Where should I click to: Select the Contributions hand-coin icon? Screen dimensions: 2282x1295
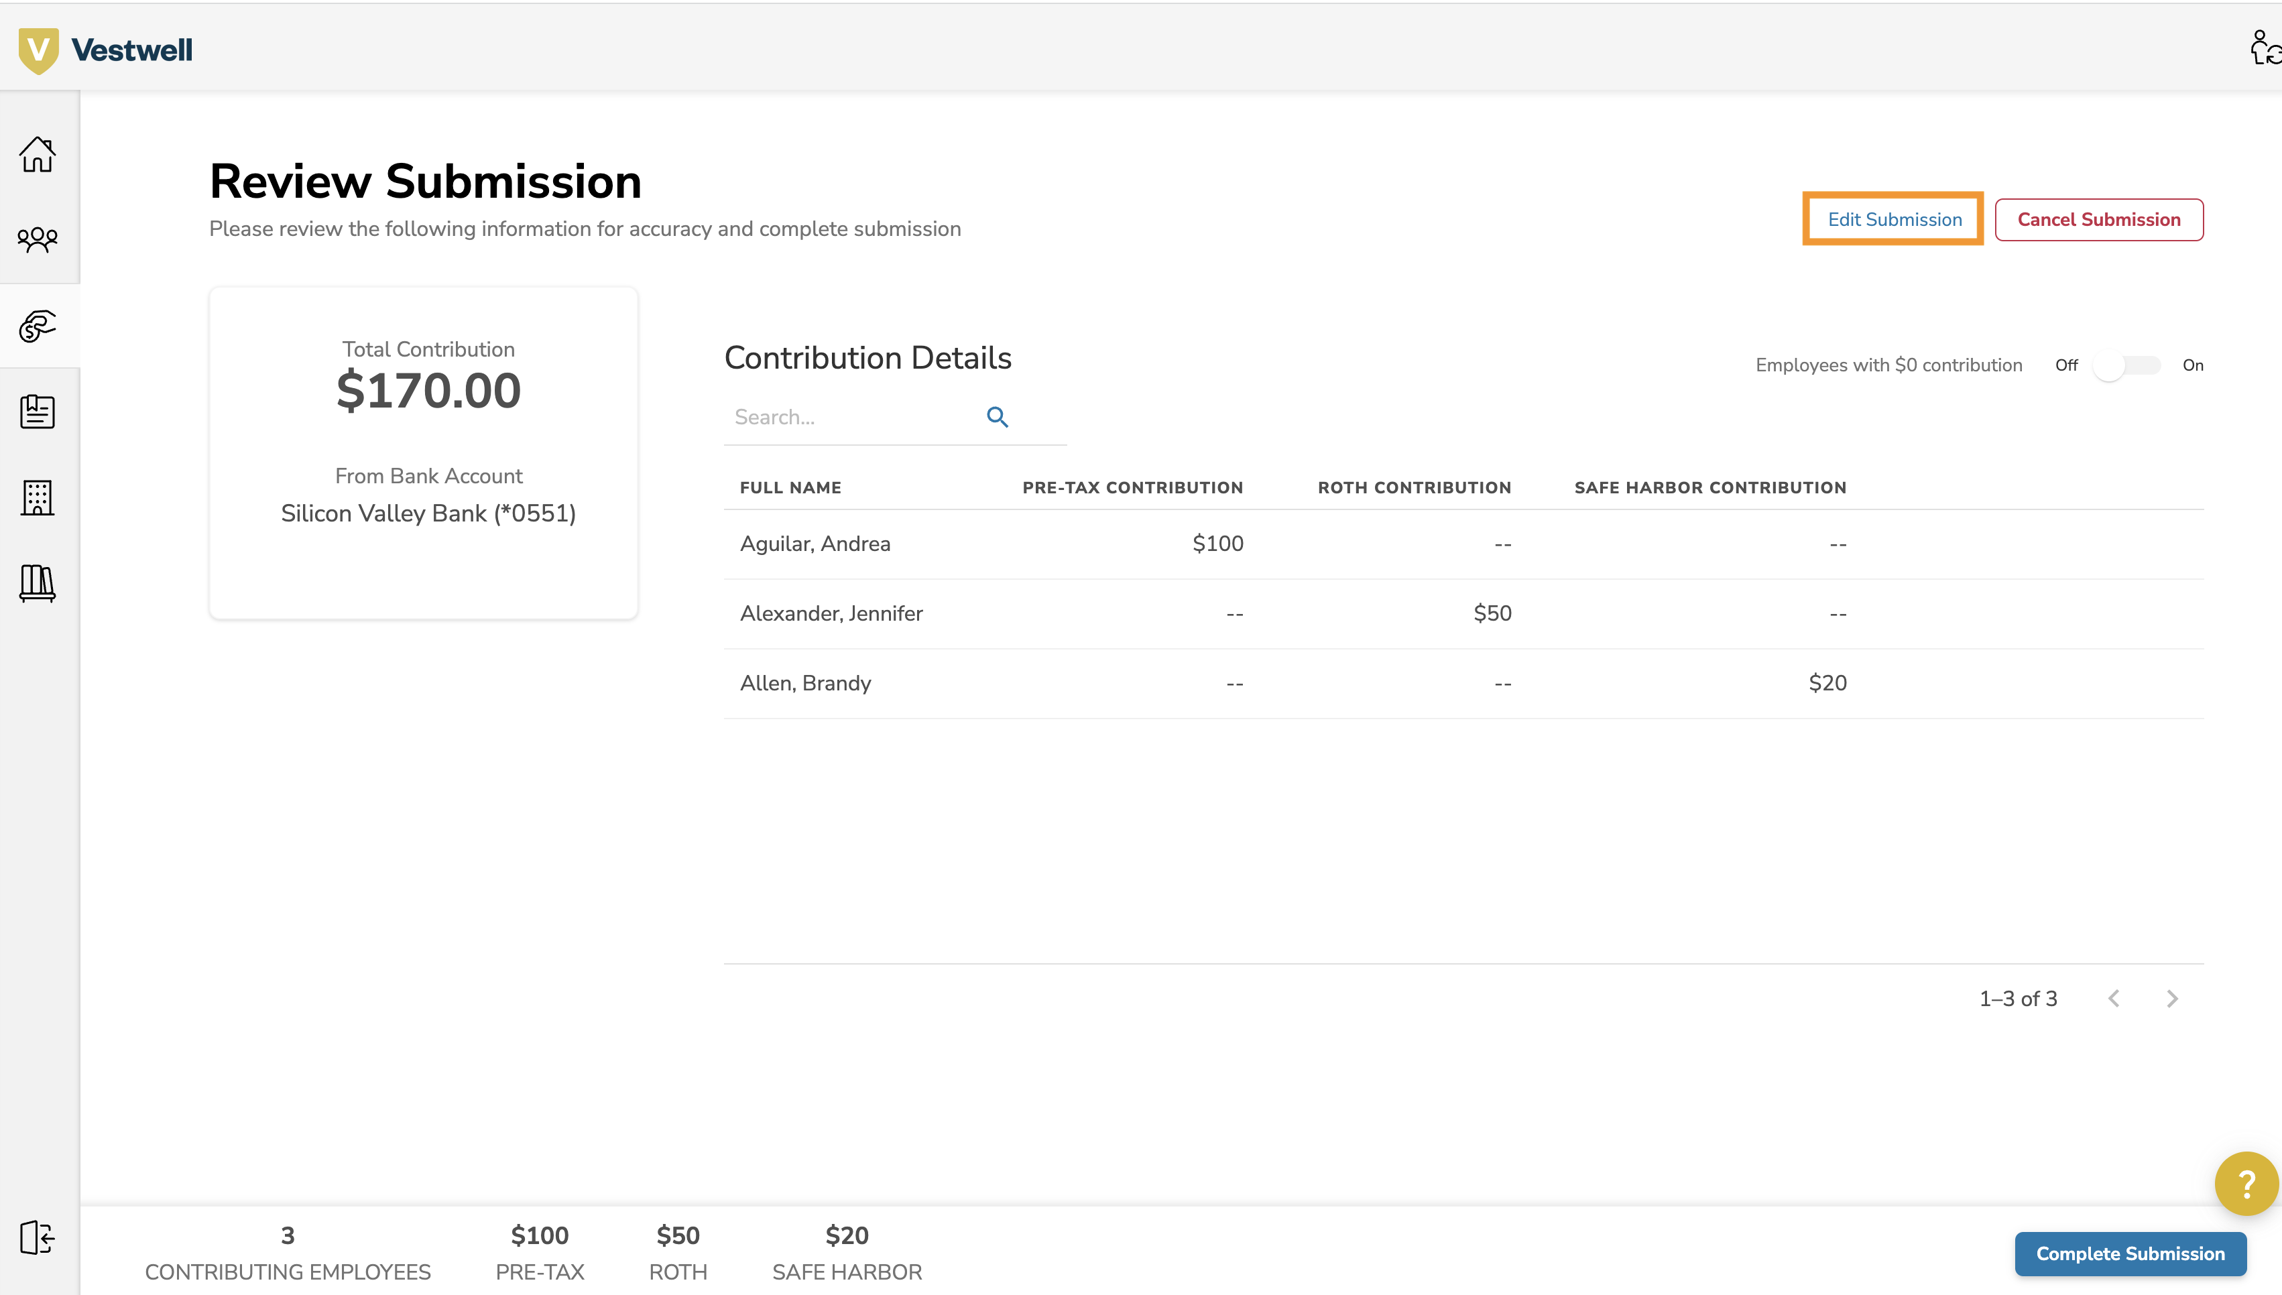(38, 326)
